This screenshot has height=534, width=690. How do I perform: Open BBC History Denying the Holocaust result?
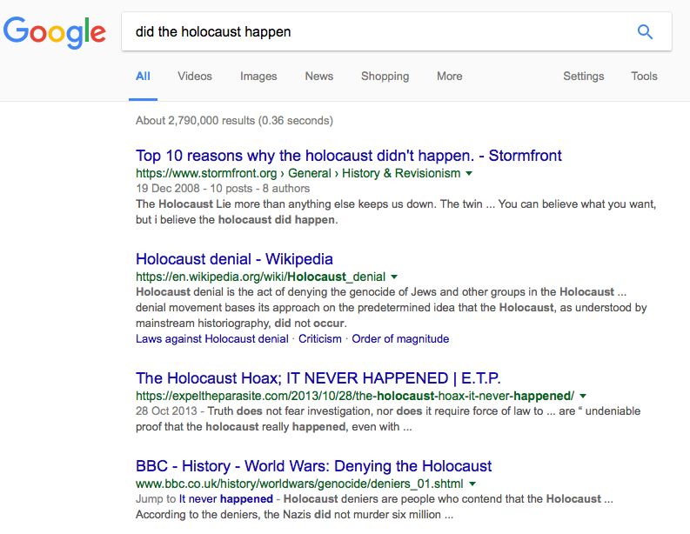coord(314,466)
